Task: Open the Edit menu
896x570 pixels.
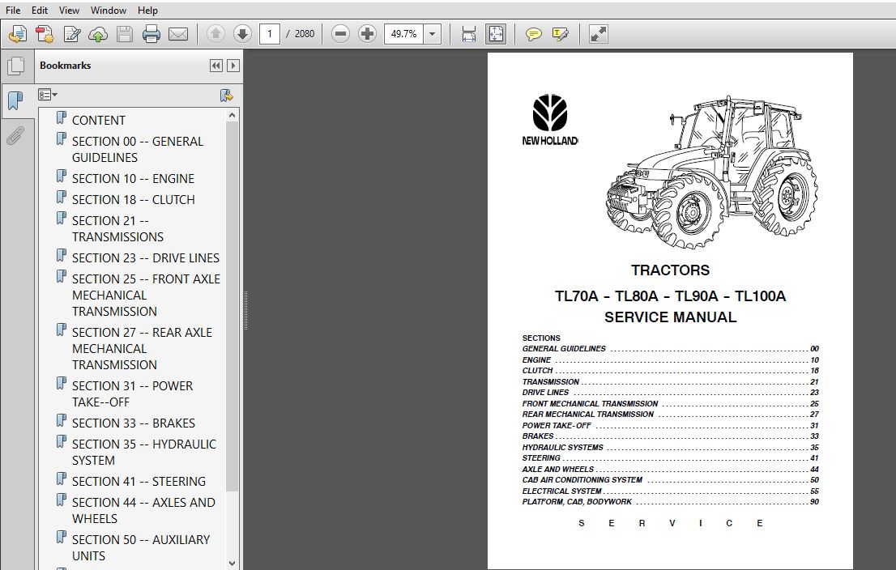Action: tap(40, 11)
